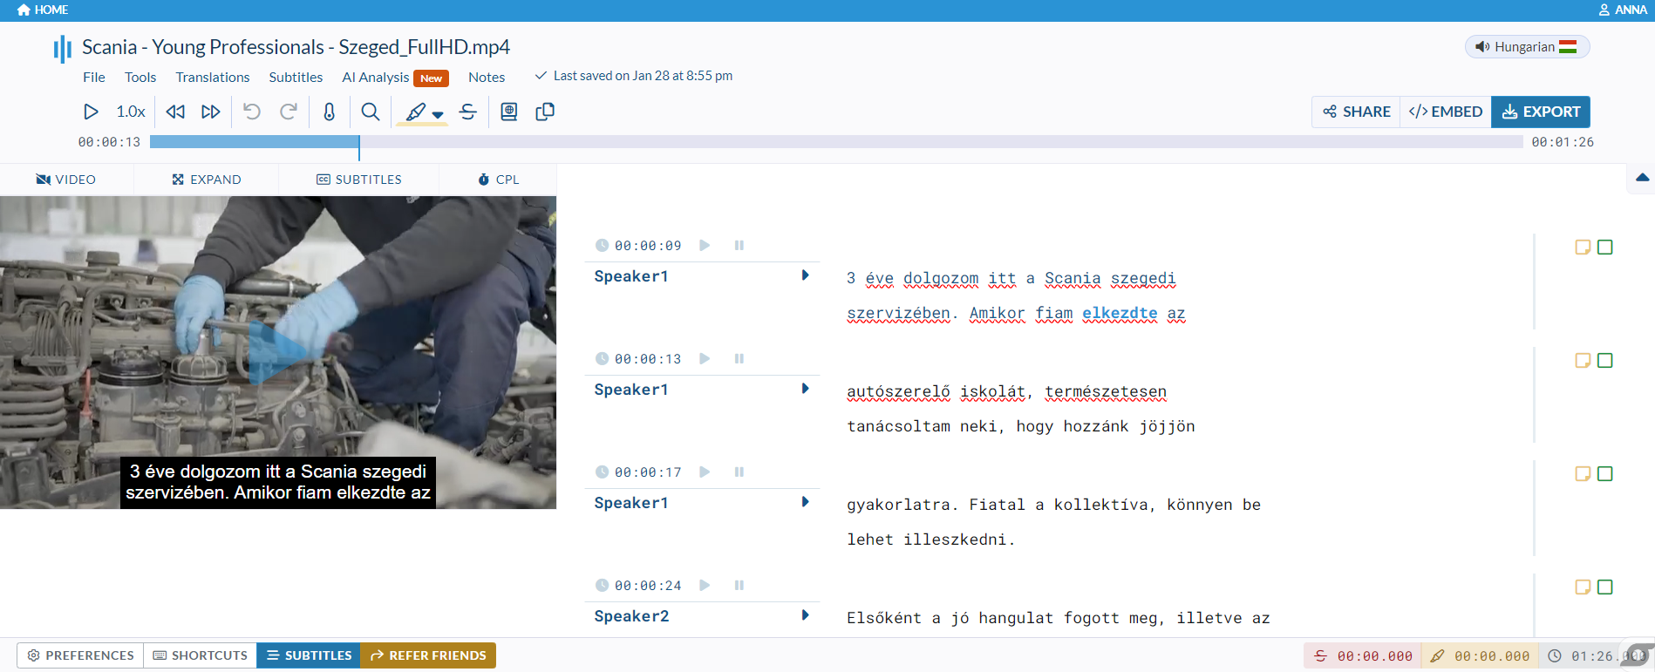
Task: Tick the checkbox for the 00:00:09 segment
Action: 1604,248
